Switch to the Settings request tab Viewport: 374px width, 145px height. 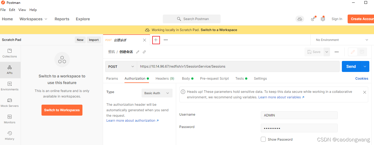(x=260, y=78)
